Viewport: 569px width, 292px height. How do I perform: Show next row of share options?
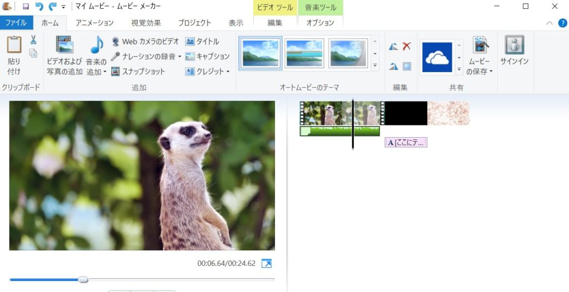click(x=459, y=57)
